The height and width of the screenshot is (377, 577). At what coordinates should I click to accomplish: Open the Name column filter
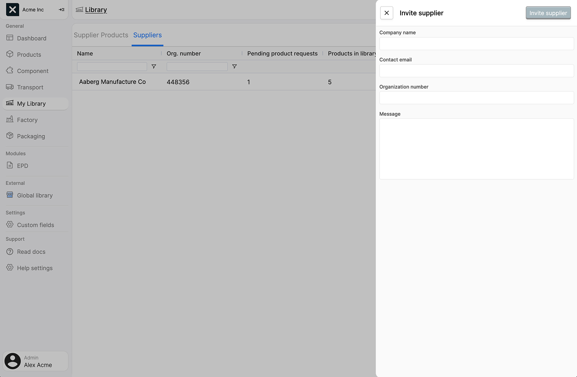(154, 66)
